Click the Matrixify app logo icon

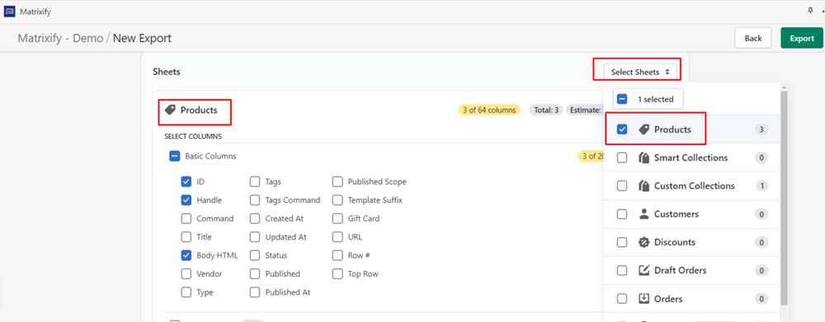pos(9,12)
